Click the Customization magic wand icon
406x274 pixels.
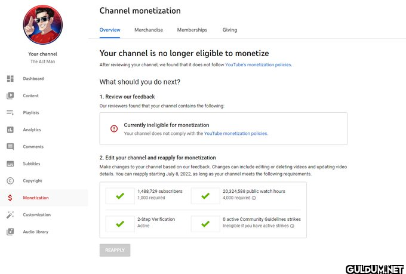pyautogui.click(x=10, y=215)
